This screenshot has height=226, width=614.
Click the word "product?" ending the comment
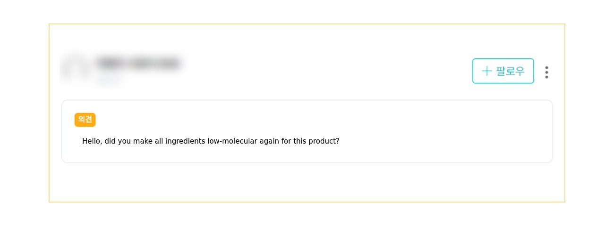324,141
